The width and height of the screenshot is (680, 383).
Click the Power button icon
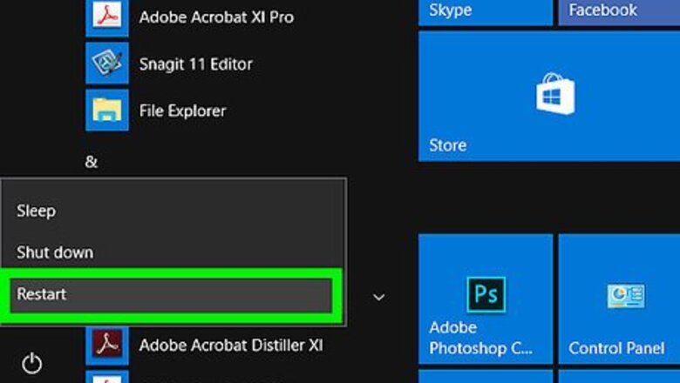click(31, 363)
